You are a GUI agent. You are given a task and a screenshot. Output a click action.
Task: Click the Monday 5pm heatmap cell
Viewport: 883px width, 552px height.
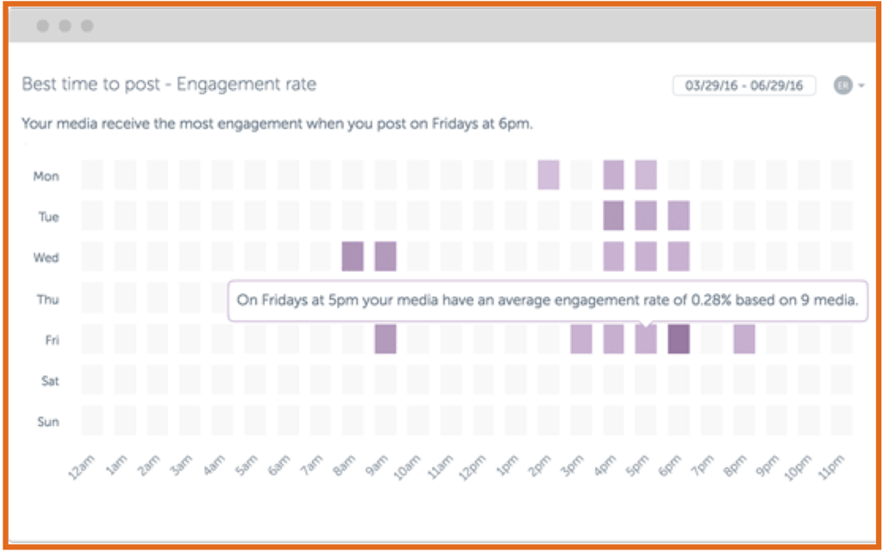coord(646,175)
